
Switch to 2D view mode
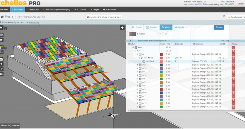(1, 35)
